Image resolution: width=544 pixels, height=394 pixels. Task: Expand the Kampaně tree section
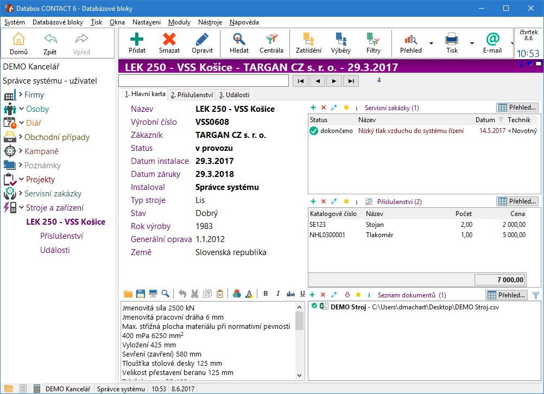21,151
